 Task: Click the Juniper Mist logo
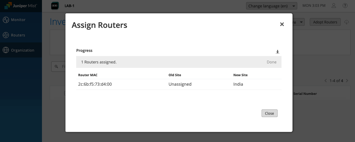tap(21, 6)
